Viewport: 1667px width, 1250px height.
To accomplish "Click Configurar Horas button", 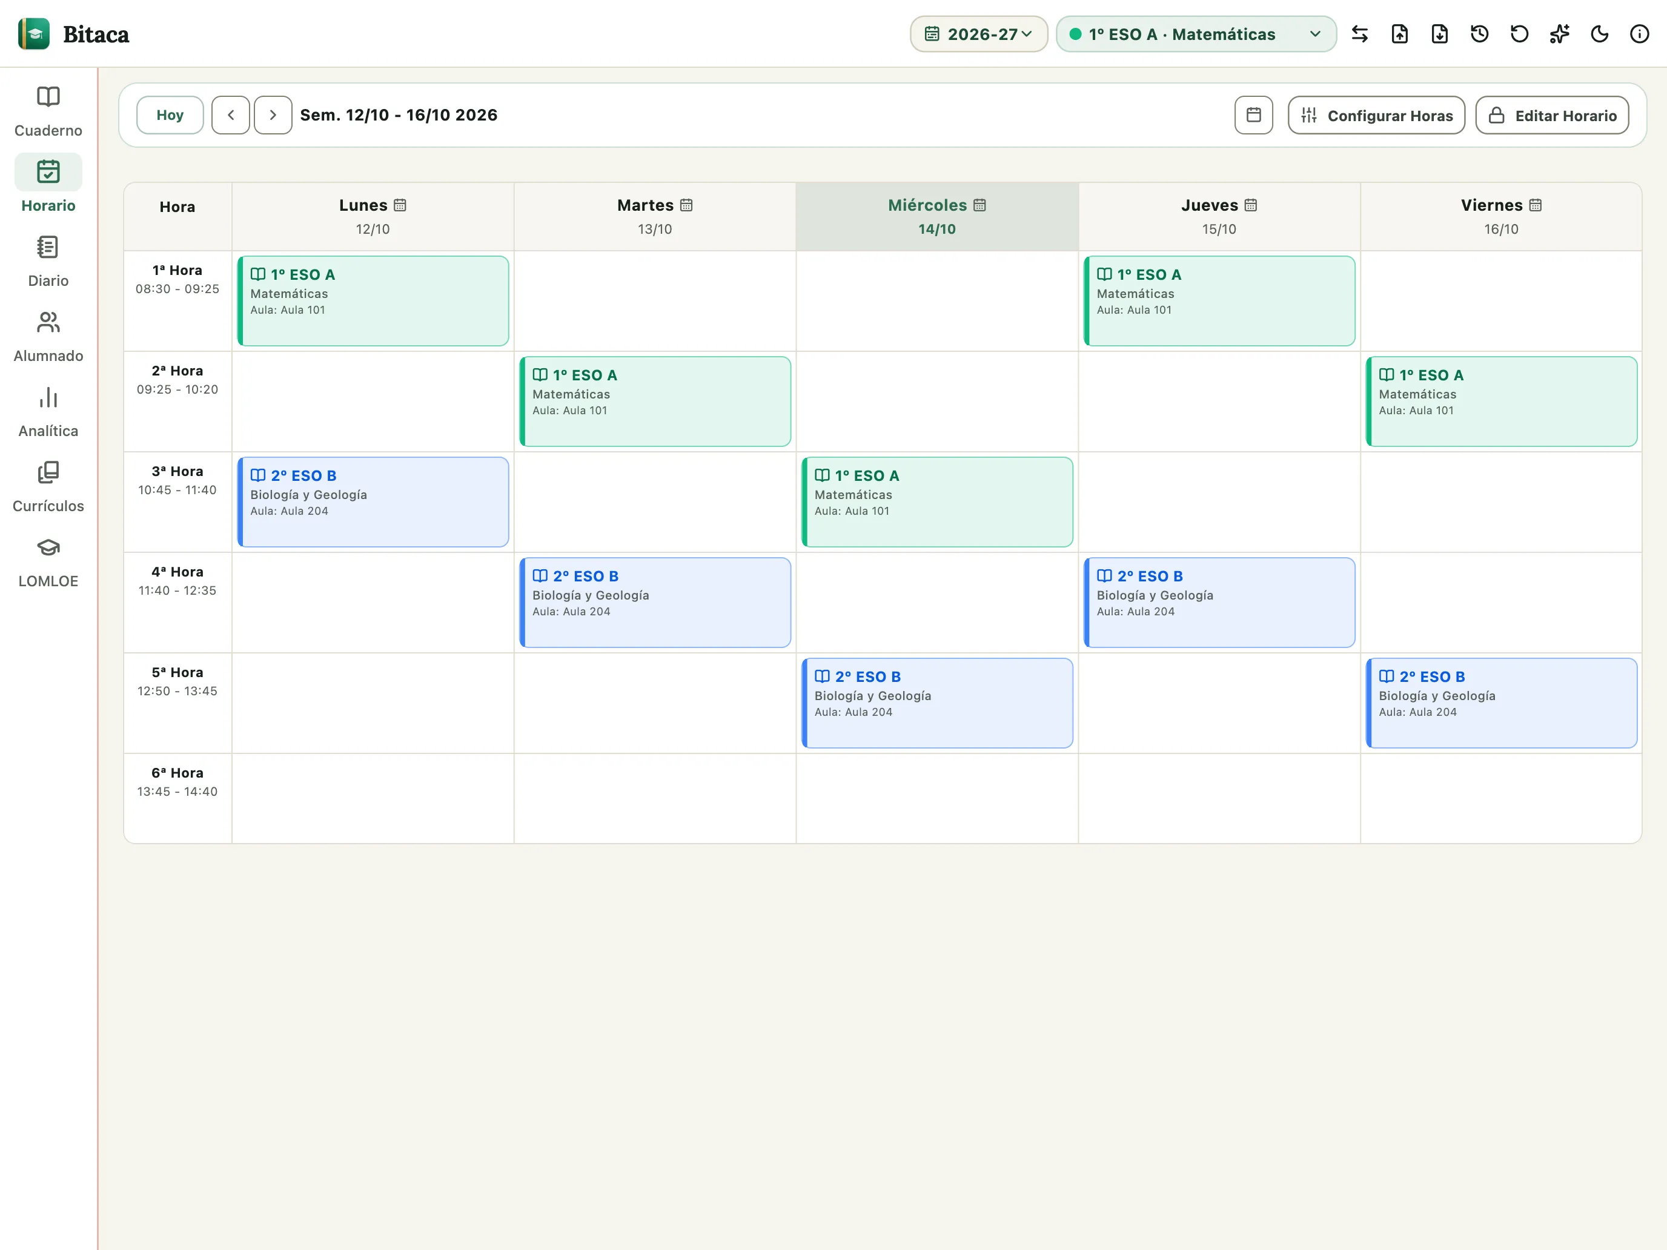I will [x=1376, y=115].
